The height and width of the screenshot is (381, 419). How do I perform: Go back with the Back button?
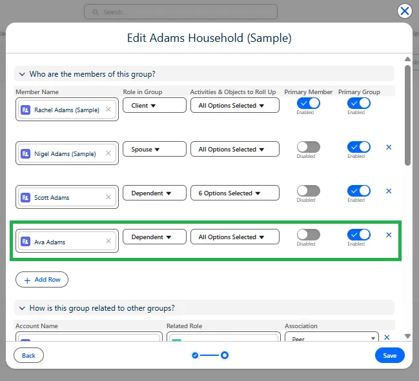(29, 355)
